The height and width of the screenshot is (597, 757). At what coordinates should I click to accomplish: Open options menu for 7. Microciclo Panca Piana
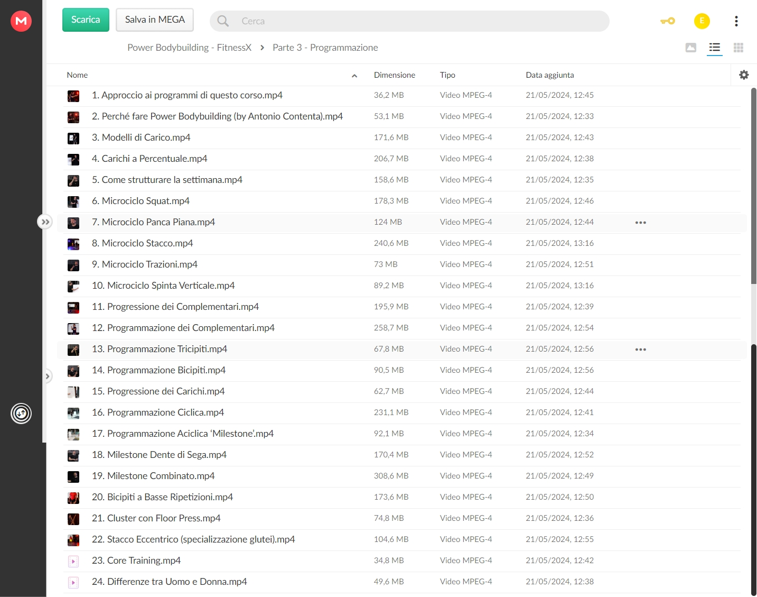click(x=641, y=223)
